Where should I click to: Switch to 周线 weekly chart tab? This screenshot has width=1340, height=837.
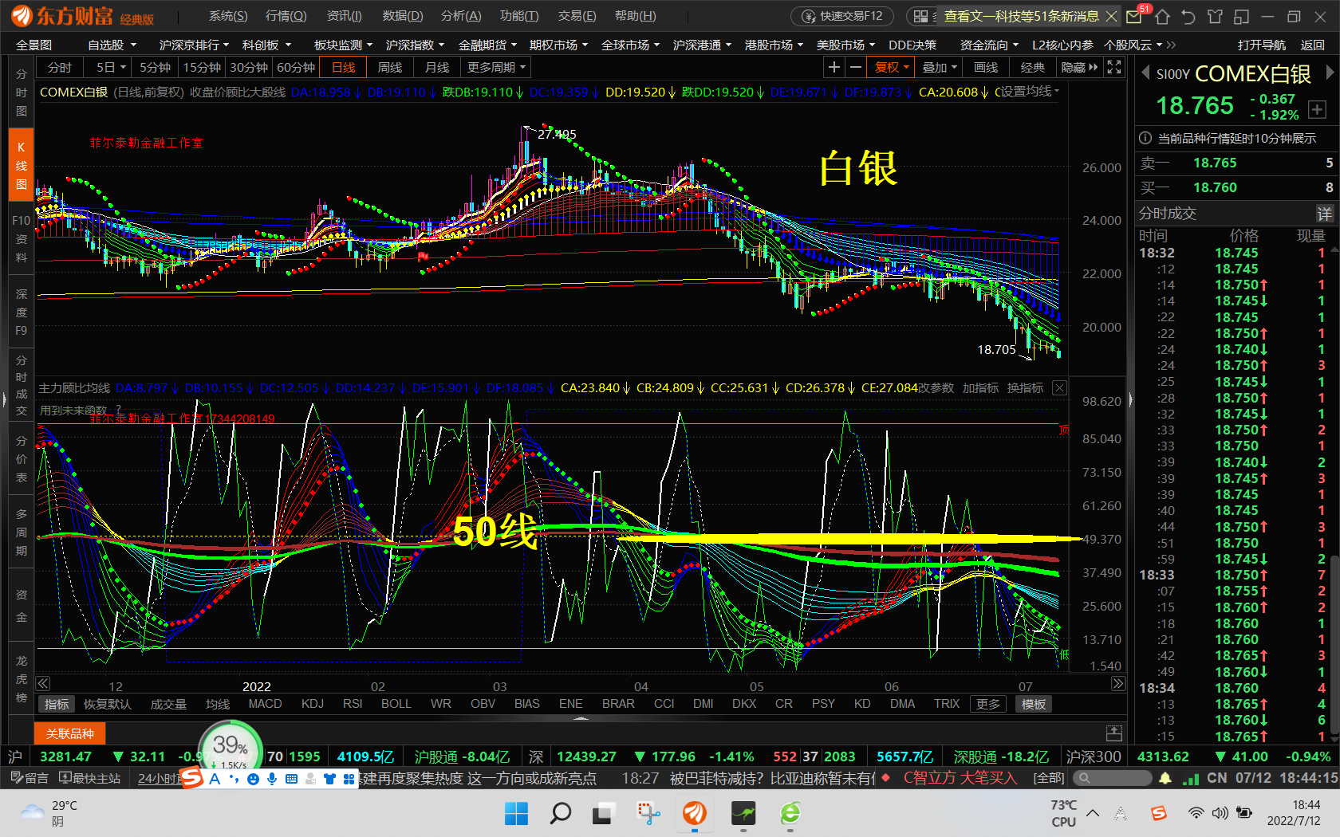(x=390, y=68)
